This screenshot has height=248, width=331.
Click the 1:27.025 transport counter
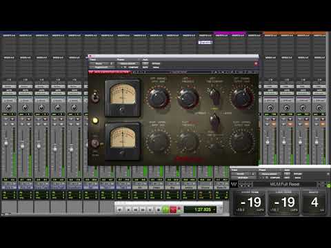200,209
